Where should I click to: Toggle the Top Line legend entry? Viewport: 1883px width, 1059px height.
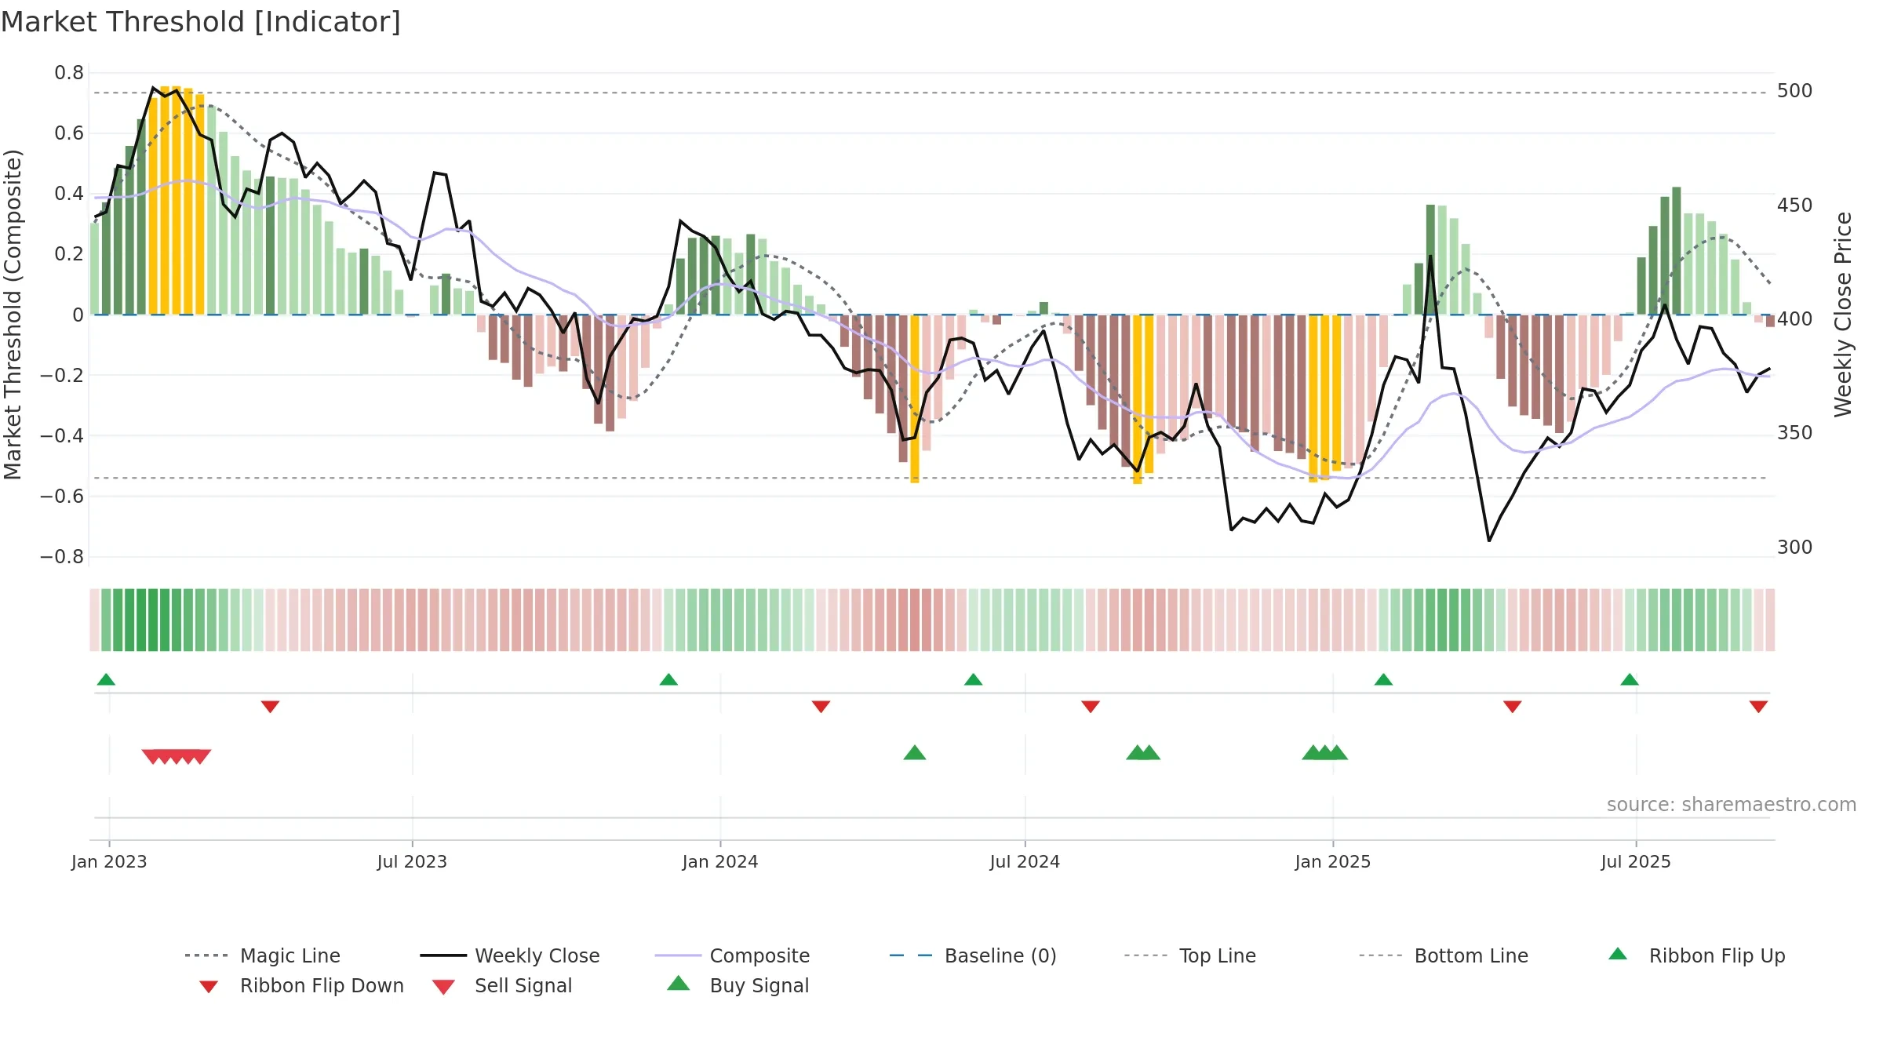pyautogui.click(x=1189, y=955)
